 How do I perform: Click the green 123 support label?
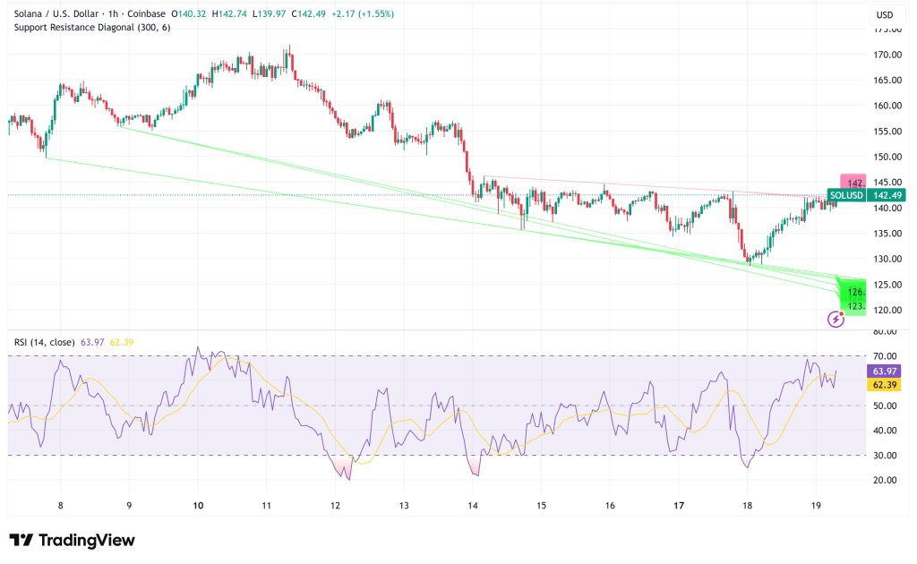pyautogui.click(x=853, y=306)
